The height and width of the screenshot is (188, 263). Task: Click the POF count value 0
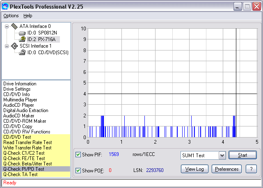(x=110, y=170)
